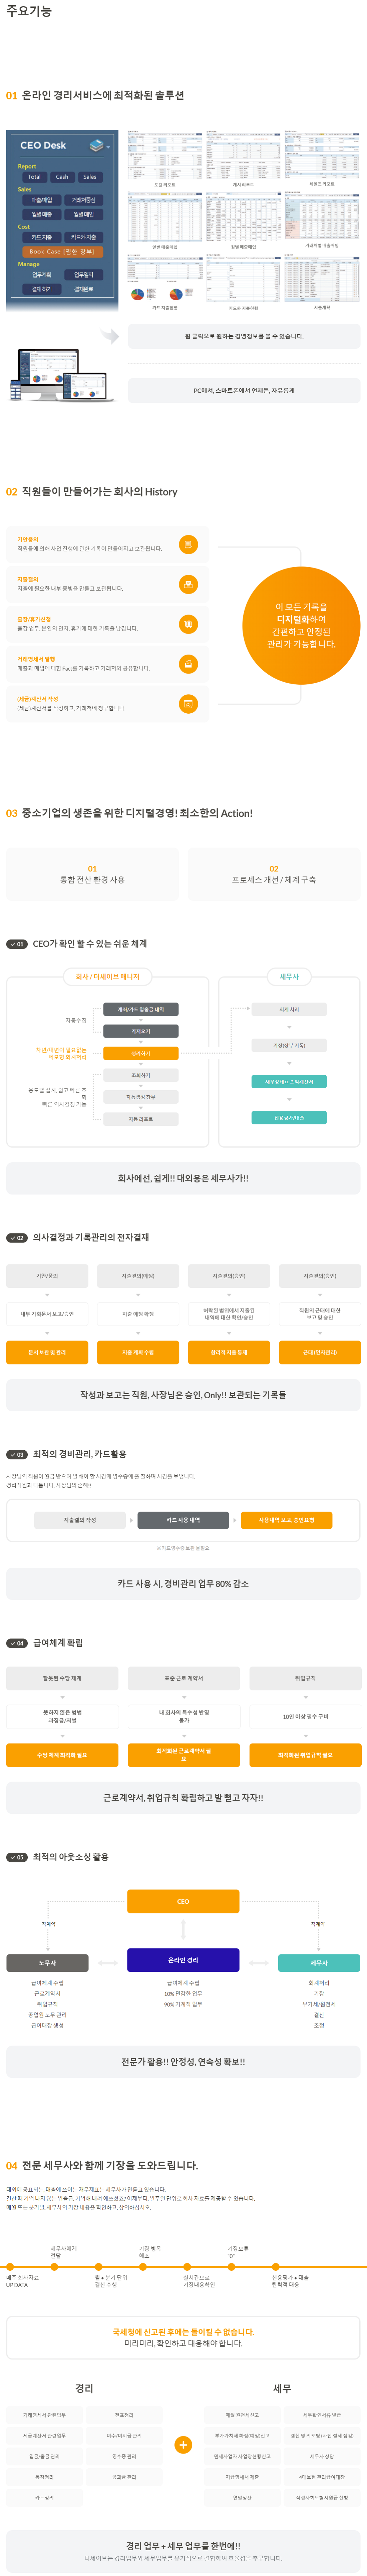
Task: Click the check badge 05 beside 최적의 아웃소싱 활용
Action: [17, 1857]
